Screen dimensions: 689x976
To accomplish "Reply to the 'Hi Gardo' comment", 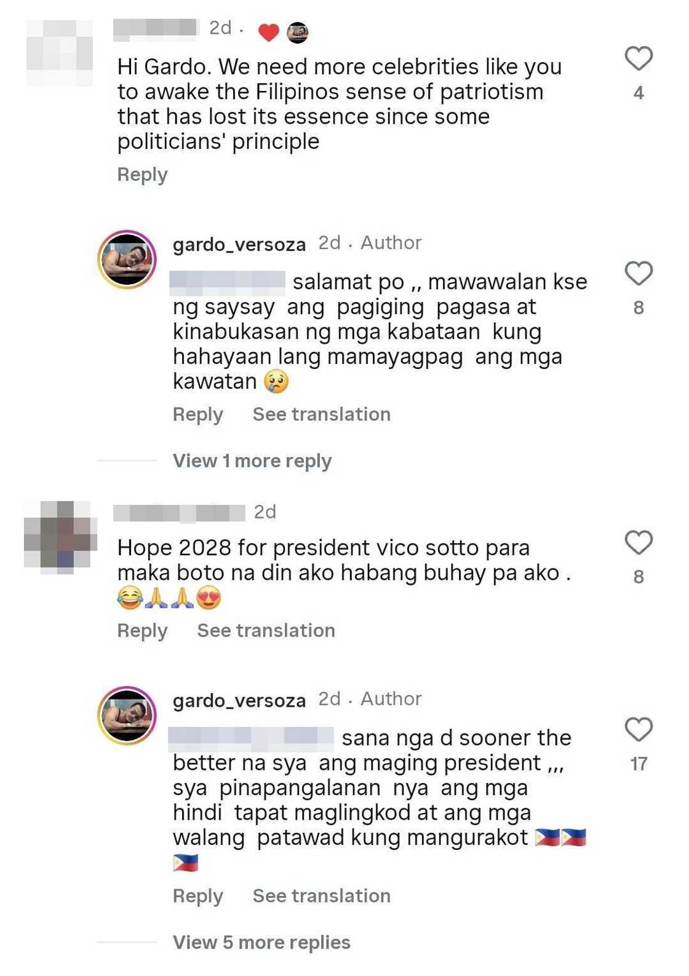I will pos(142,175).
